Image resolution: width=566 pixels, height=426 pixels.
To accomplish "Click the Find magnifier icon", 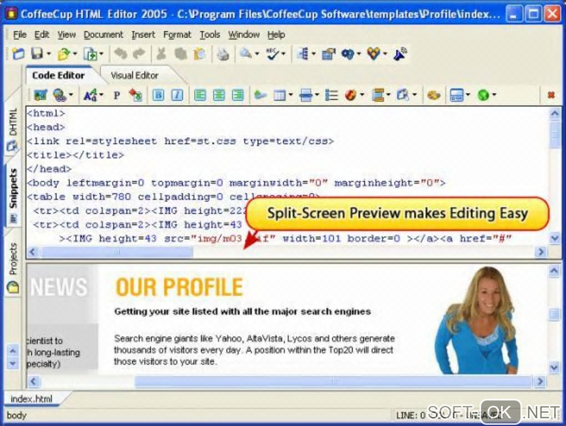I will [x=246, y=54].
